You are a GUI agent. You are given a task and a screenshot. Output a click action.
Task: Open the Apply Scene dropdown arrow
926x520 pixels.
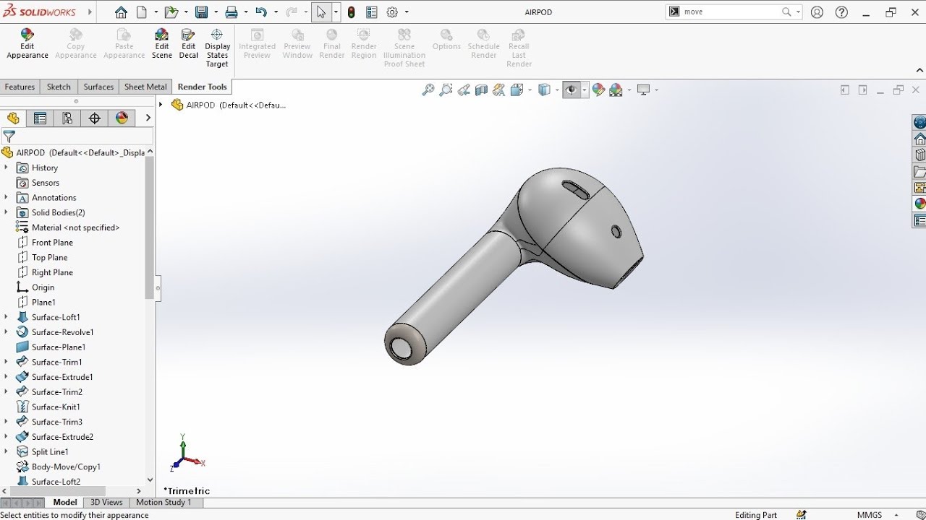629,90
